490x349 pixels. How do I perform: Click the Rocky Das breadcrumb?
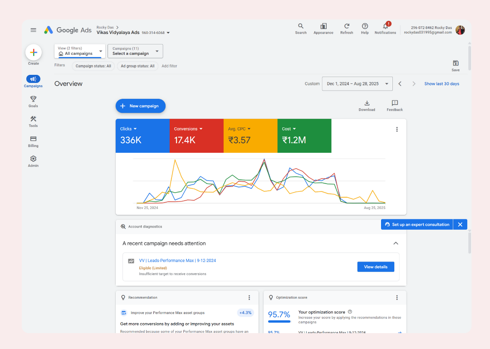click(105, 28)
